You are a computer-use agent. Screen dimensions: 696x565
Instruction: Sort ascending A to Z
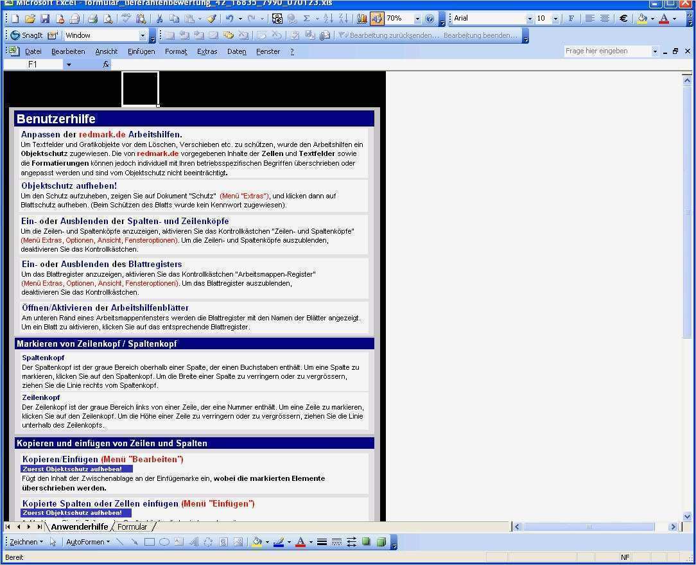(329, 19)
